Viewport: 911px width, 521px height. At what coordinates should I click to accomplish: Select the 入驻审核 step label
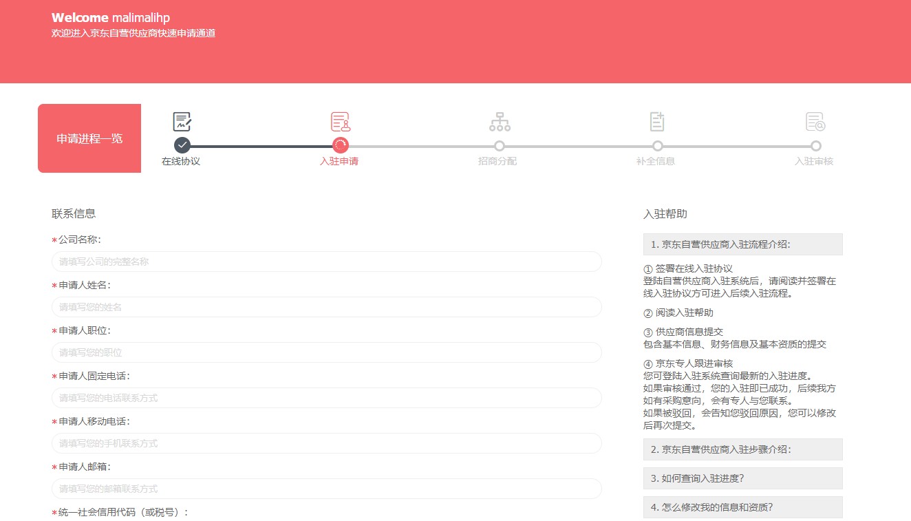(x=814, y=162)
